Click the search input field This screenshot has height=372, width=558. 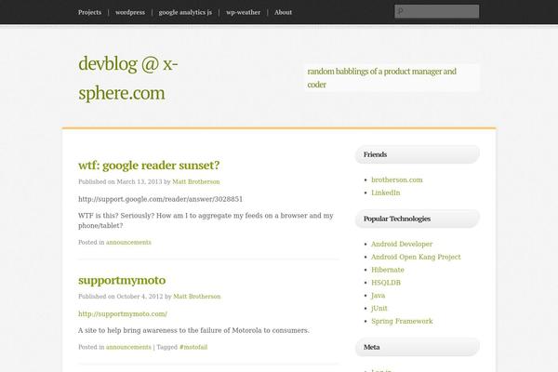click(x=437, y=11)
